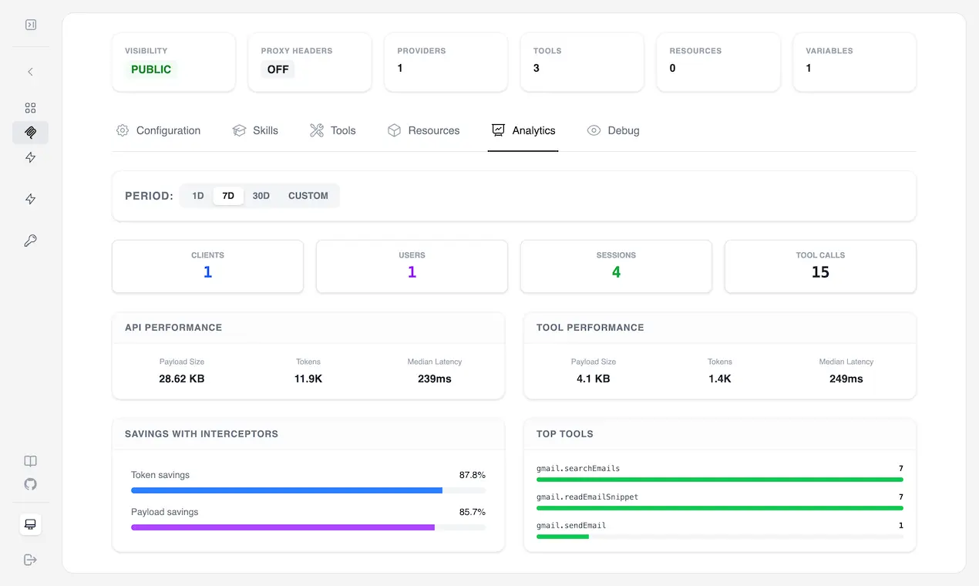Image resolution: width=979 pixels, height=586 pixels.
Task: Toggle the sidebar panel collapse icon
Action: pyautogui.click(x=31, y=25)
